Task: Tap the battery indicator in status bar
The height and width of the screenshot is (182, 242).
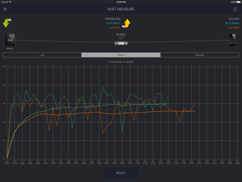Action: (238, 2)
